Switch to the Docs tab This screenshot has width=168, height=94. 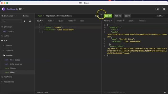(x=82, y=21)
